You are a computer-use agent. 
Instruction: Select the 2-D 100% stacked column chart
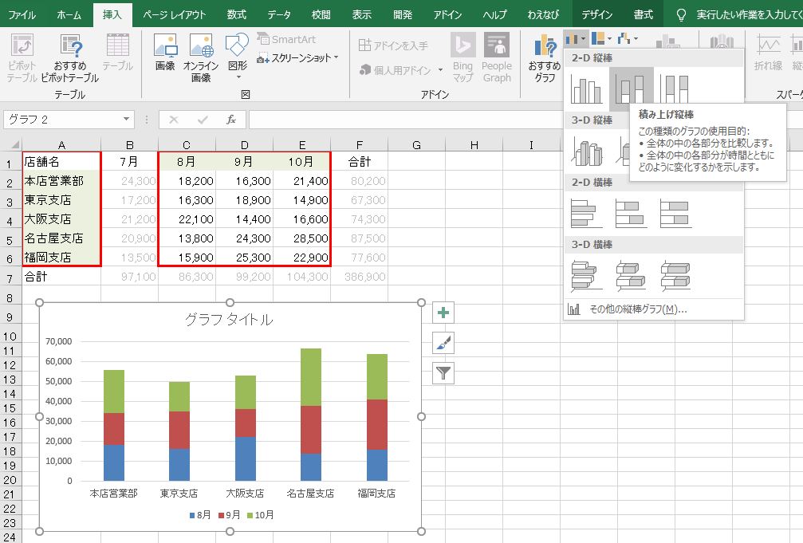(x=675, y=89)
